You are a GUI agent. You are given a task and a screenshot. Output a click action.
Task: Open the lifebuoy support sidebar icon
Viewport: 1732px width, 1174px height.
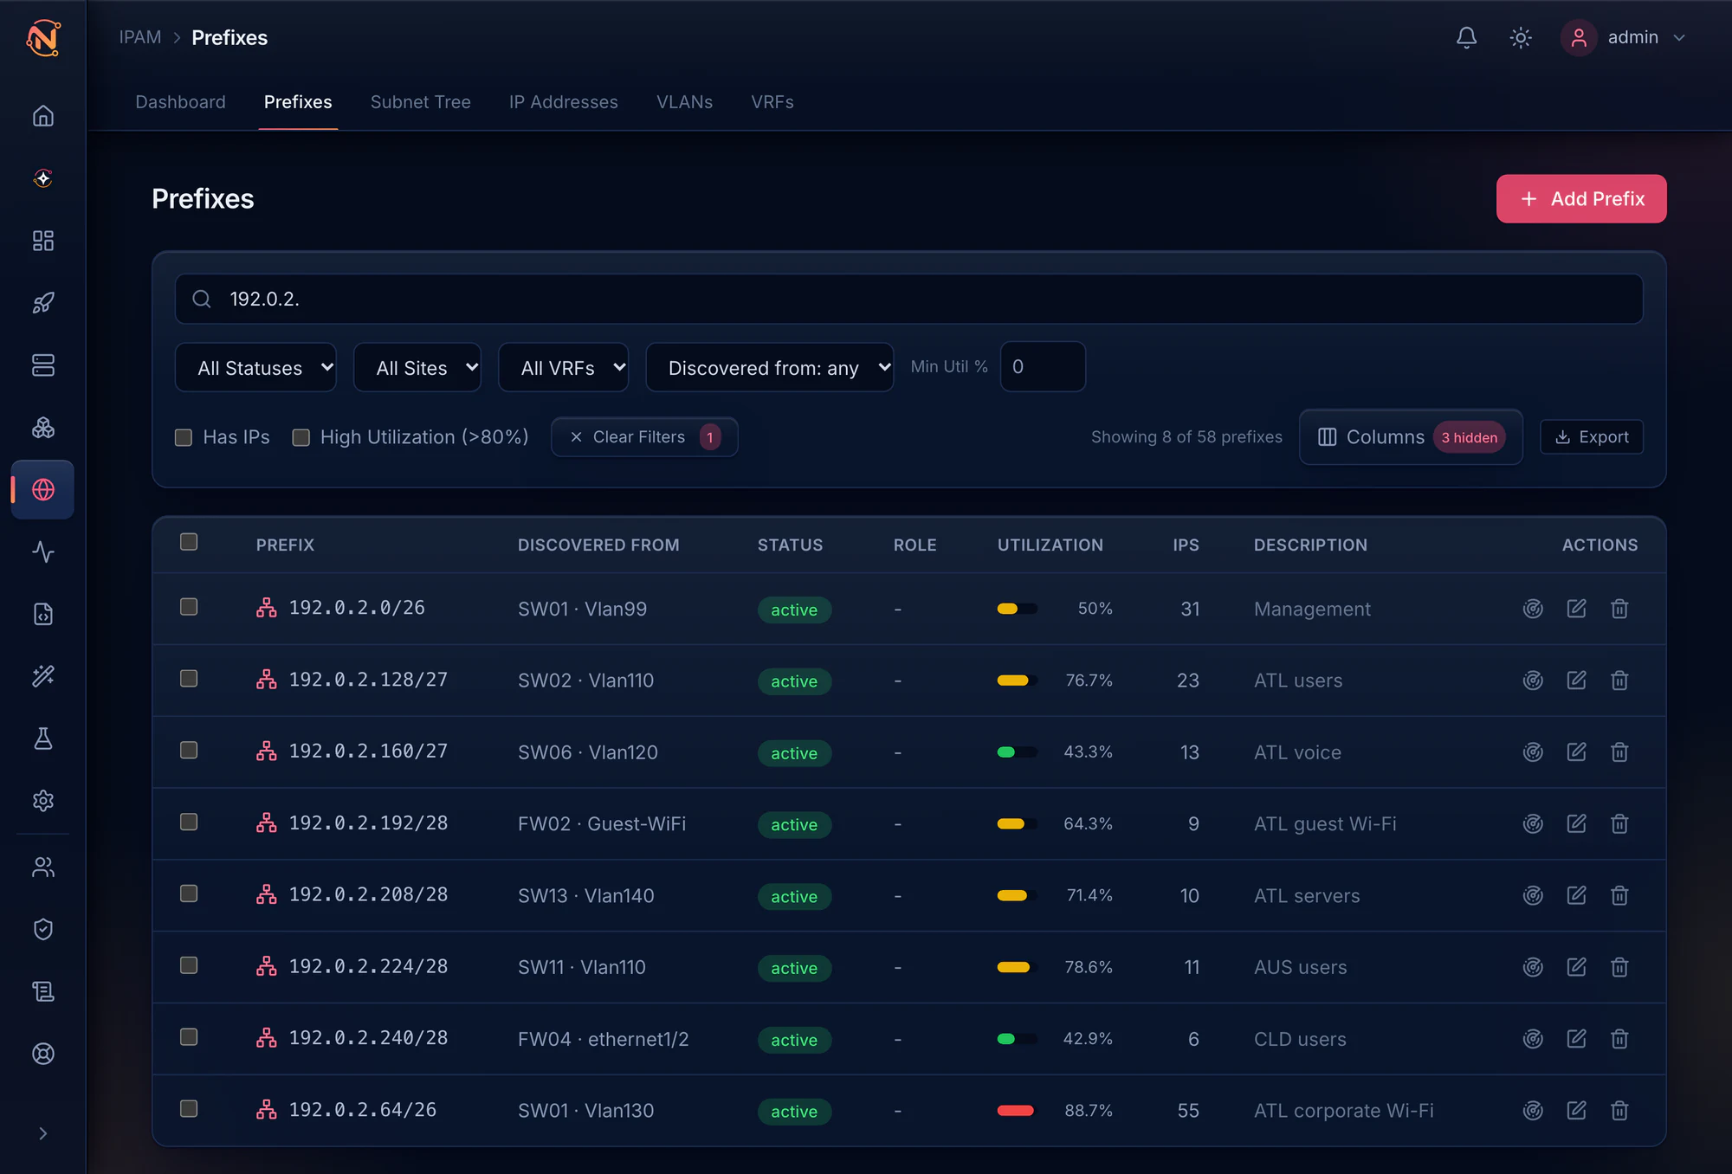(x=43, y=1054)
